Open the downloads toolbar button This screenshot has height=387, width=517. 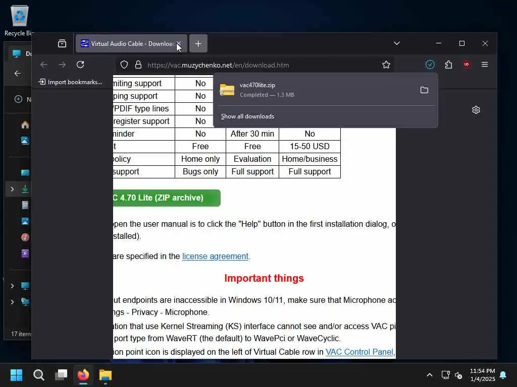[x=430, y=65]
